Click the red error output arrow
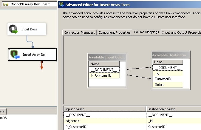The height and width of the screenshot is (130, 201). point(42,65)
